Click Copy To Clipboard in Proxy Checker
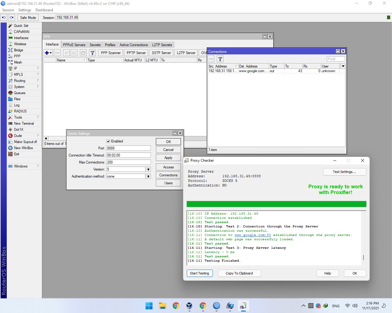The height and width of the screenshot is (313, 392). click(239, 273)
